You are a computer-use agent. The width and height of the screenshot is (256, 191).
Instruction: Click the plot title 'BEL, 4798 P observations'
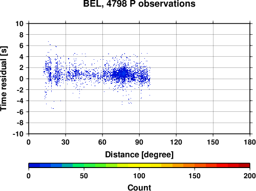139,4
